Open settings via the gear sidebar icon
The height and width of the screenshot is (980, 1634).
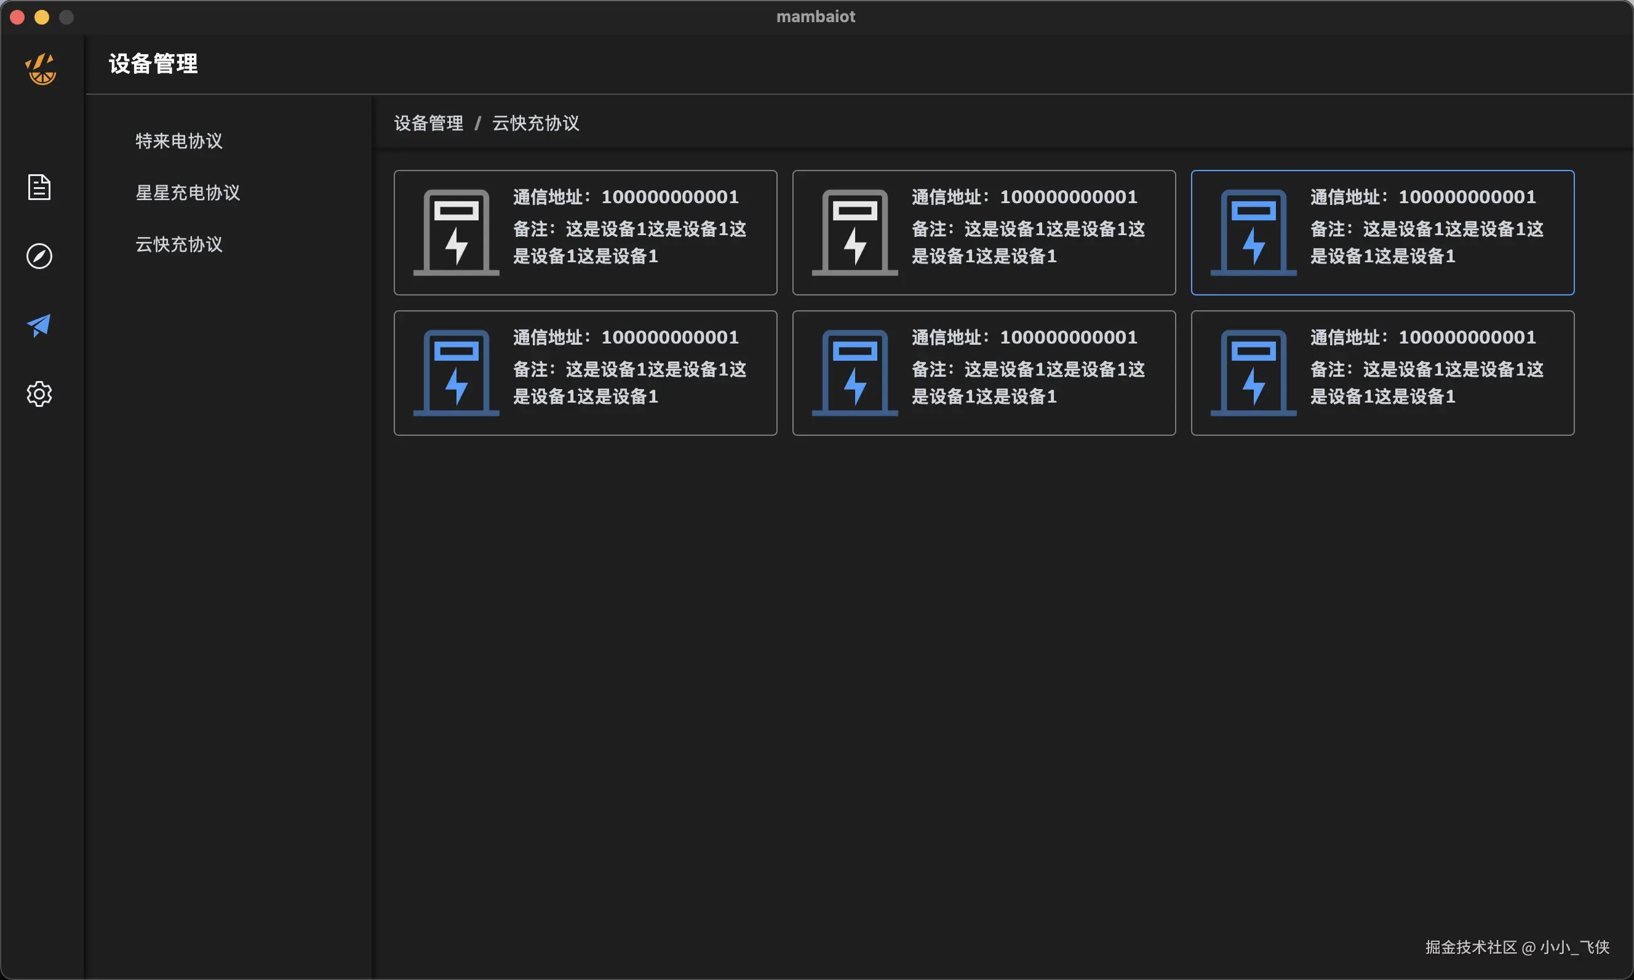tap(39, 393)
